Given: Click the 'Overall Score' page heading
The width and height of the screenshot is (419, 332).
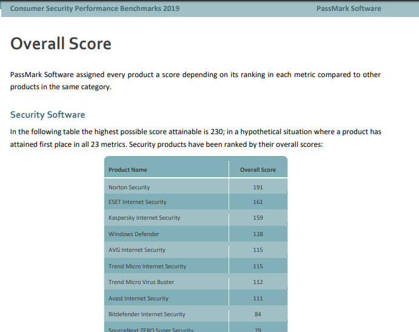Looking at the screenshot, I should click(x=61, y=43).
